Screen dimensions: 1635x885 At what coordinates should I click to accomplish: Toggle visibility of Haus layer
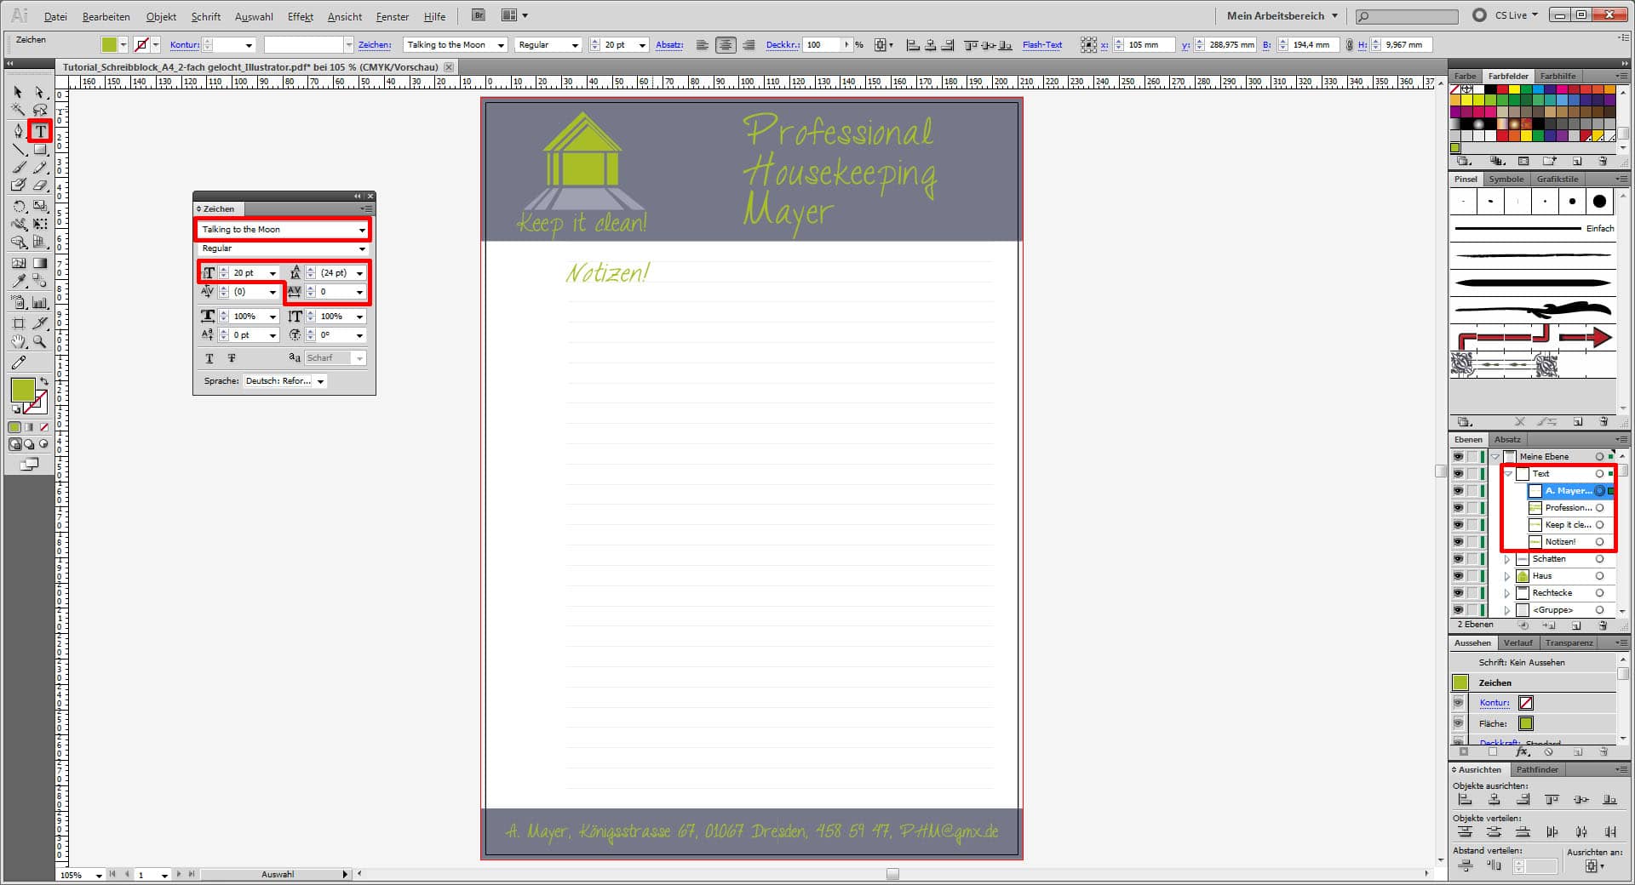pyautogui.click(x=1458, y=576)
